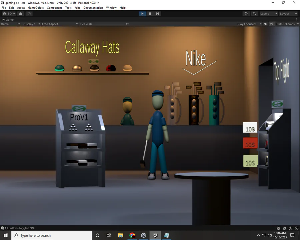This screenshot has height=240, width=300.
Task: Click the status bar checkmark activity icon
Action: coord(297,228)
